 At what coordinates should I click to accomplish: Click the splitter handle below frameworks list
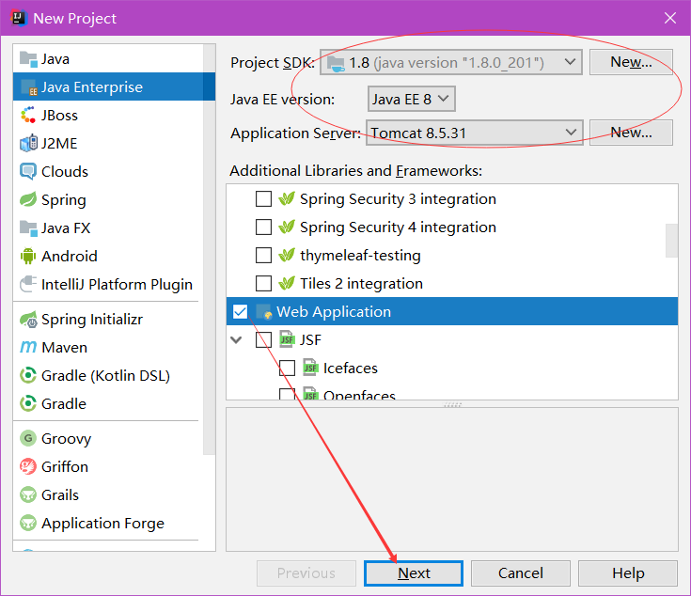452,404
